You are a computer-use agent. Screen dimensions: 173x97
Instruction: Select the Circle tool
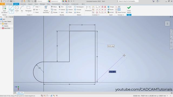(17, 9)
